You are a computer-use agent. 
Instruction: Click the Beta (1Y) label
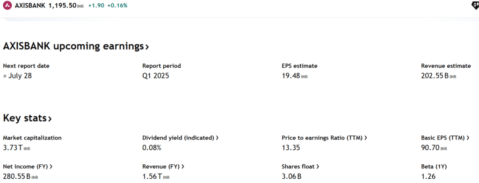click(x=434, y=167)
